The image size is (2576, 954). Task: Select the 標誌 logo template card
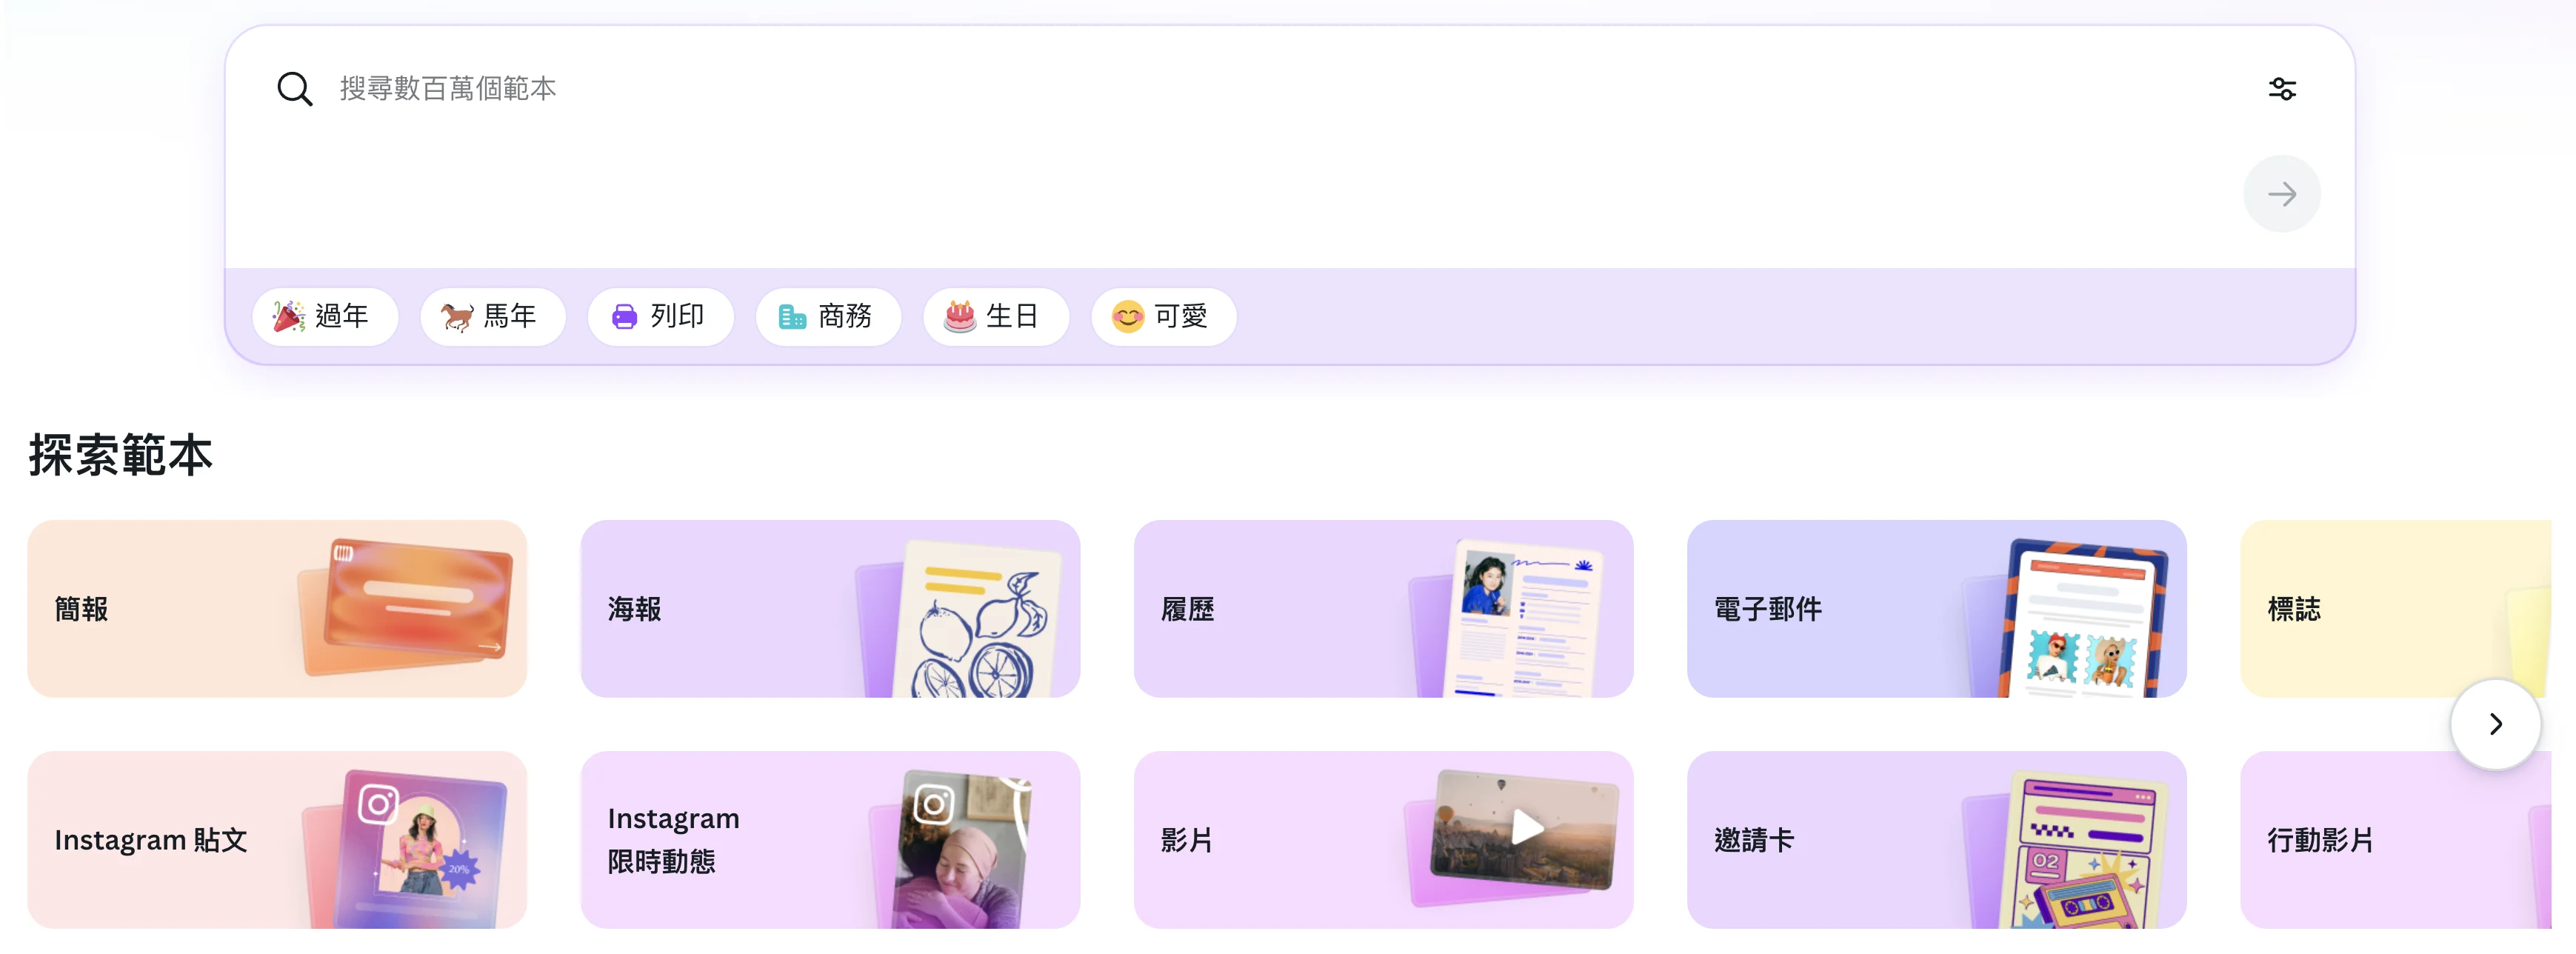point(2396,608)
